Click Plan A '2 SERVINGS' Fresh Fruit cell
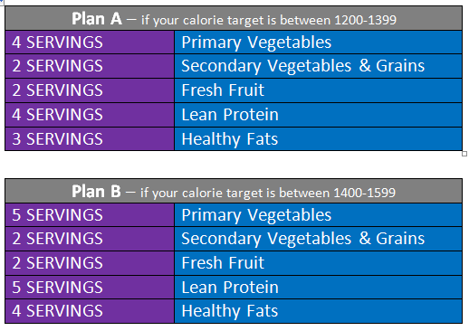The width and height of the screenshot is (469, 331). click(90, 90)
